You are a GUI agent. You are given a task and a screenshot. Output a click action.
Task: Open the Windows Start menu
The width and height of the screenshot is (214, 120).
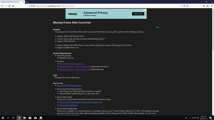point(3,118)
